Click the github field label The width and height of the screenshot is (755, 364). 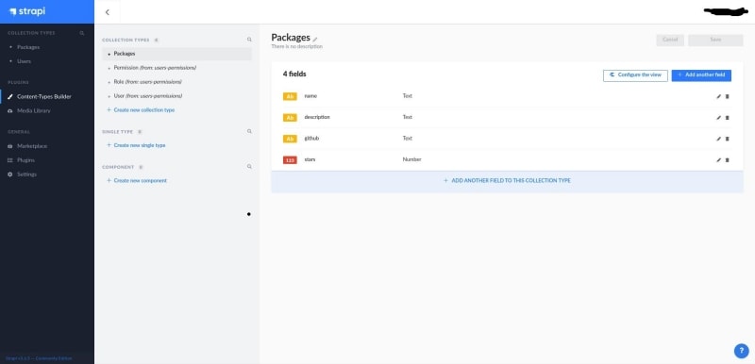click(x=311, y=139)
